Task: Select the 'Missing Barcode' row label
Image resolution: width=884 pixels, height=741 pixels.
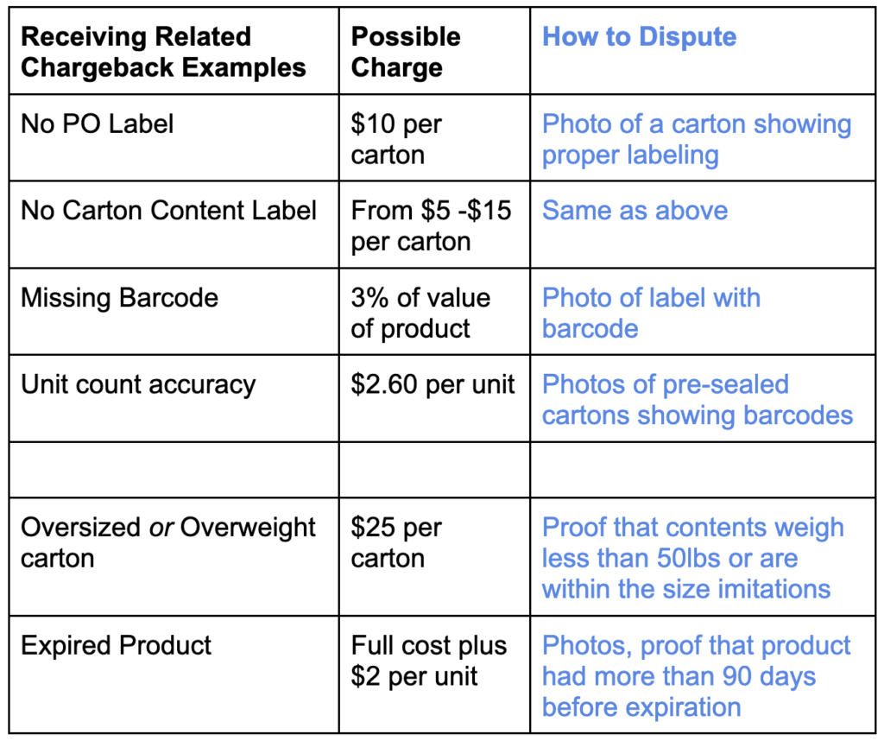Action: coord(119,298)
